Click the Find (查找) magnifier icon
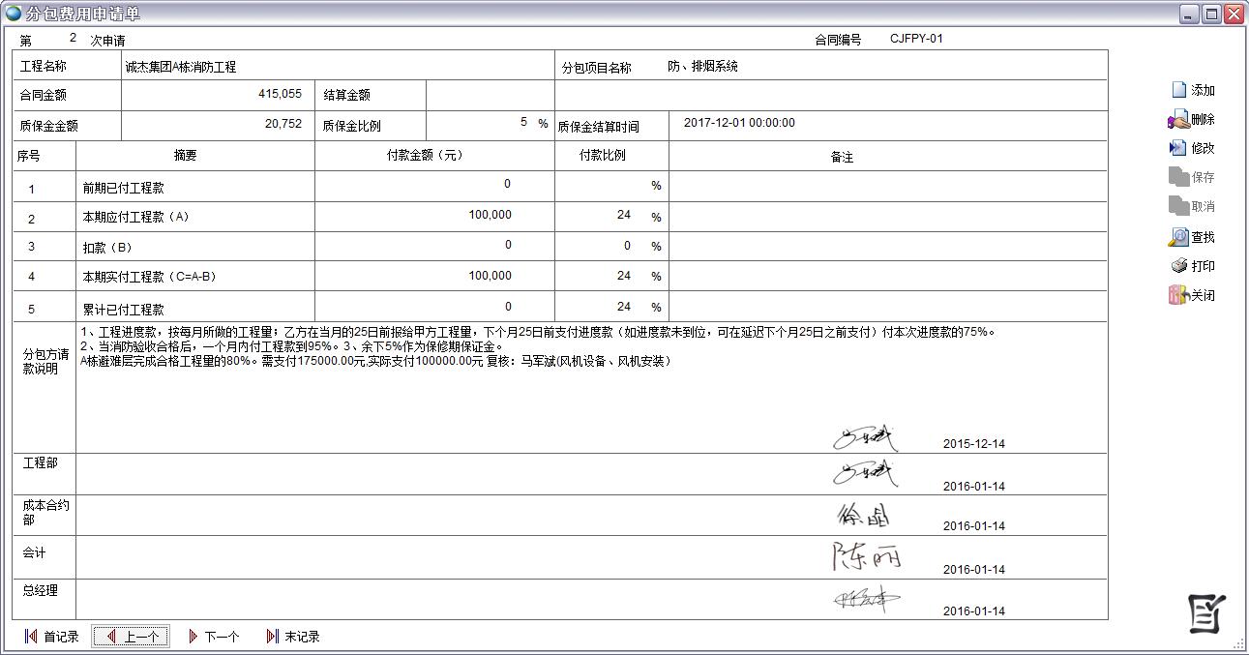This screenshot has height=655, width=1249. (x=1178, y=237)
